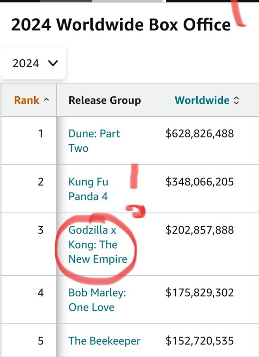Sort by Worldwide column header
259x357 pixels.
click(x=202, y=100)
